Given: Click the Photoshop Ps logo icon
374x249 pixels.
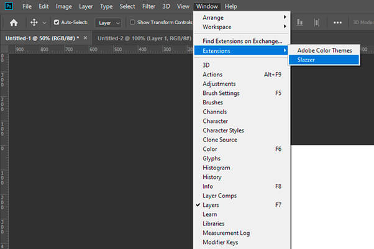Looking at the screenshot, I should [9, 6].
